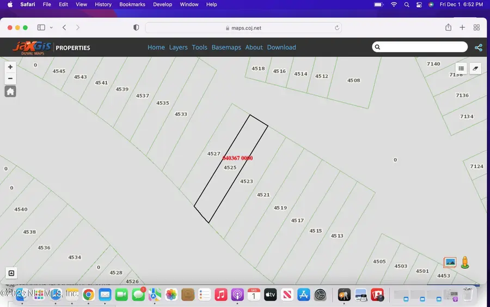This screenshot has width=490, height=307.
Task: Click the Siri icon in the menu bar
Action: (431, 5)
